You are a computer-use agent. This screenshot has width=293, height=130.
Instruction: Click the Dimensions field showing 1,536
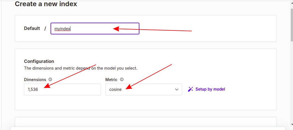pos(62,89)
